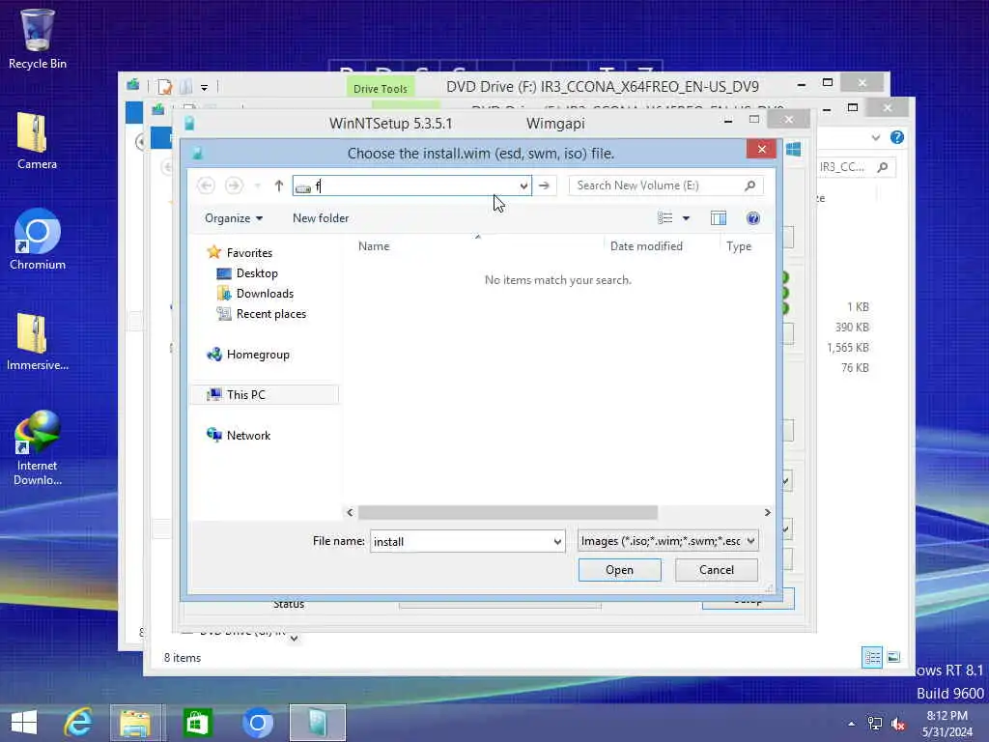Change view with the view icon

(664, 218)
